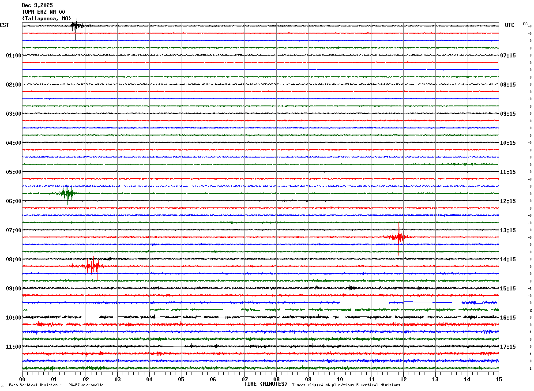Select the station code "TOPM EHZ NM 00"
This screenshot has width=534, height=391.
pyautogui.click(x=43, y=12)
